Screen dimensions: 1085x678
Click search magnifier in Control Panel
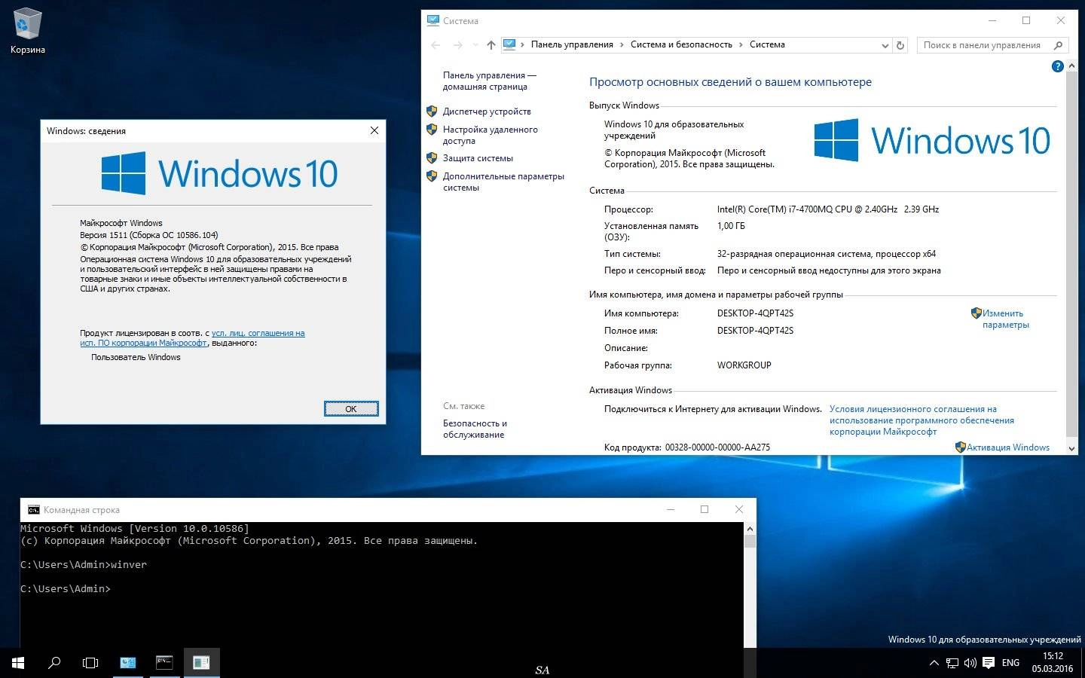click(x=1058, y=45)
